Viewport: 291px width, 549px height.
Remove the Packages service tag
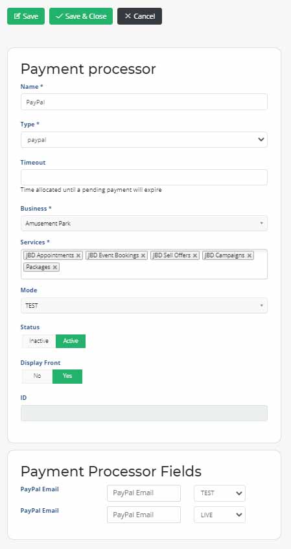[54, 267]
